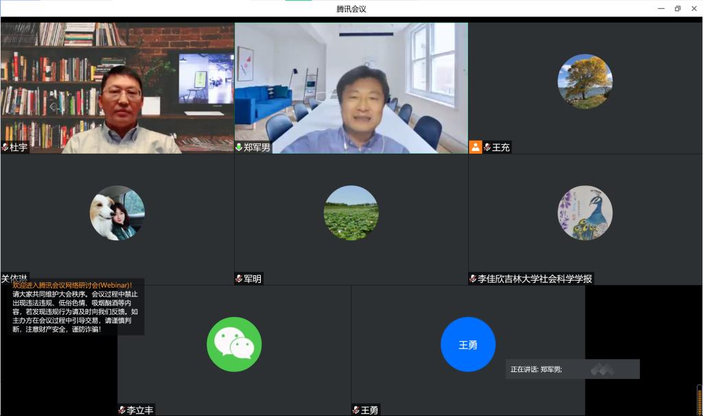The width and height of the screenshot is (703, 416).
Task: Open 军明's green lotus field avatar
Action: point(351,213)
